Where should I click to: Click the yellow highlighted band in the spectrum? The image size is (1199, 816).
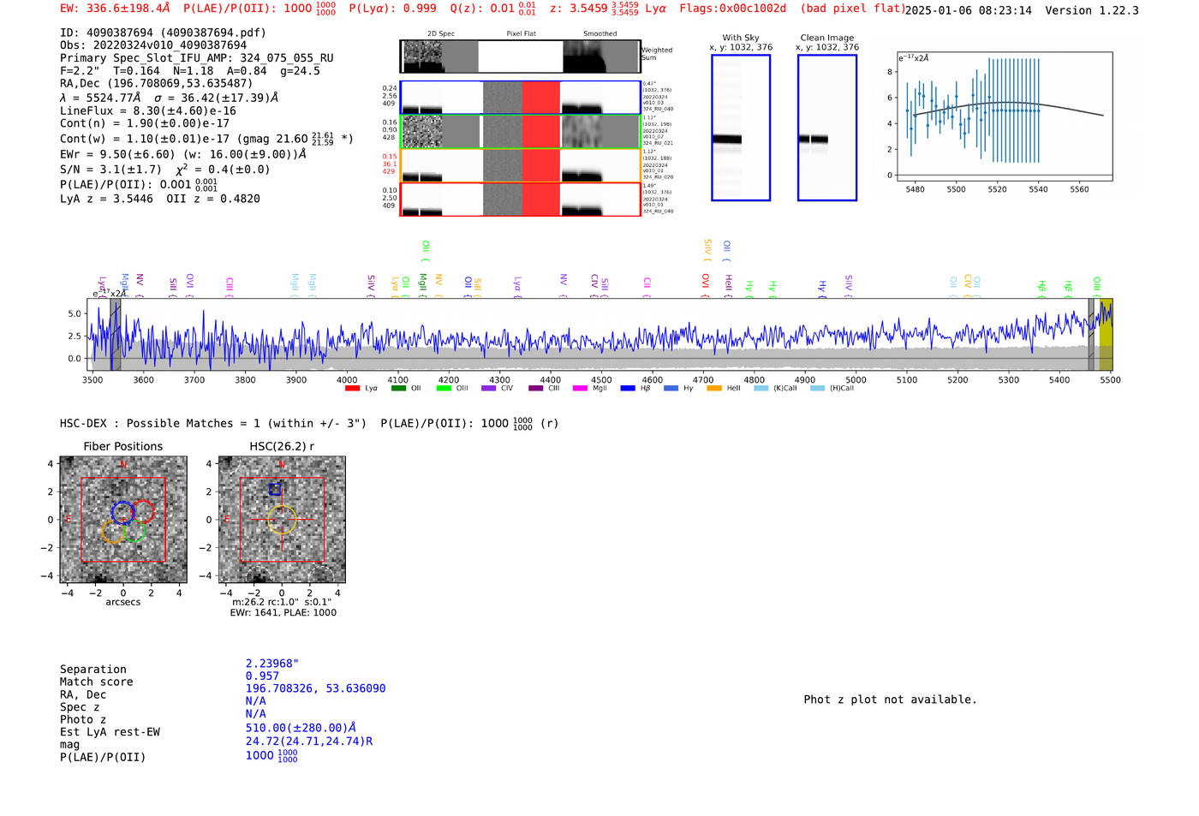click(1106, 335)
